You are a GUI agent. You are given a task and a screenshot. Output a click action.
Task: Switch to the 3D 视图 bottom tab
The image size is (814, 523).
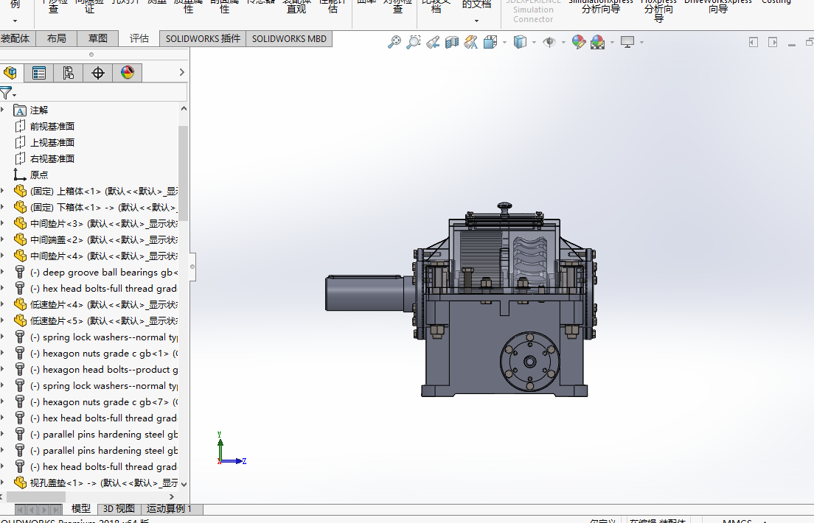click(x=119, y=509)
